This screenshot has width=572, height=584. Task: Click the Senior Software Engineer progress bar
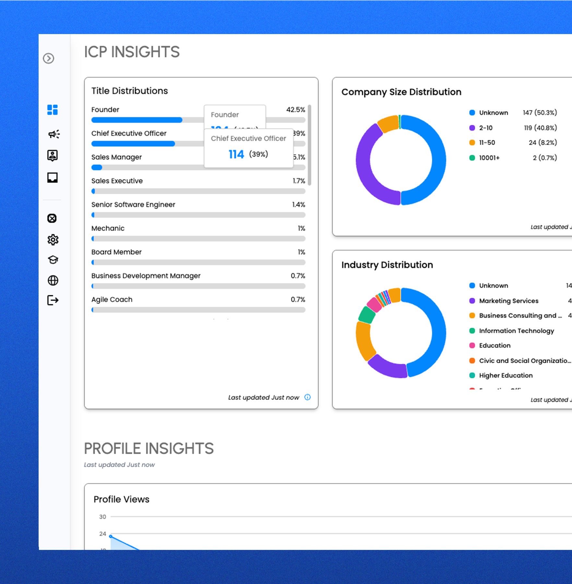click(x=198, y=215)
